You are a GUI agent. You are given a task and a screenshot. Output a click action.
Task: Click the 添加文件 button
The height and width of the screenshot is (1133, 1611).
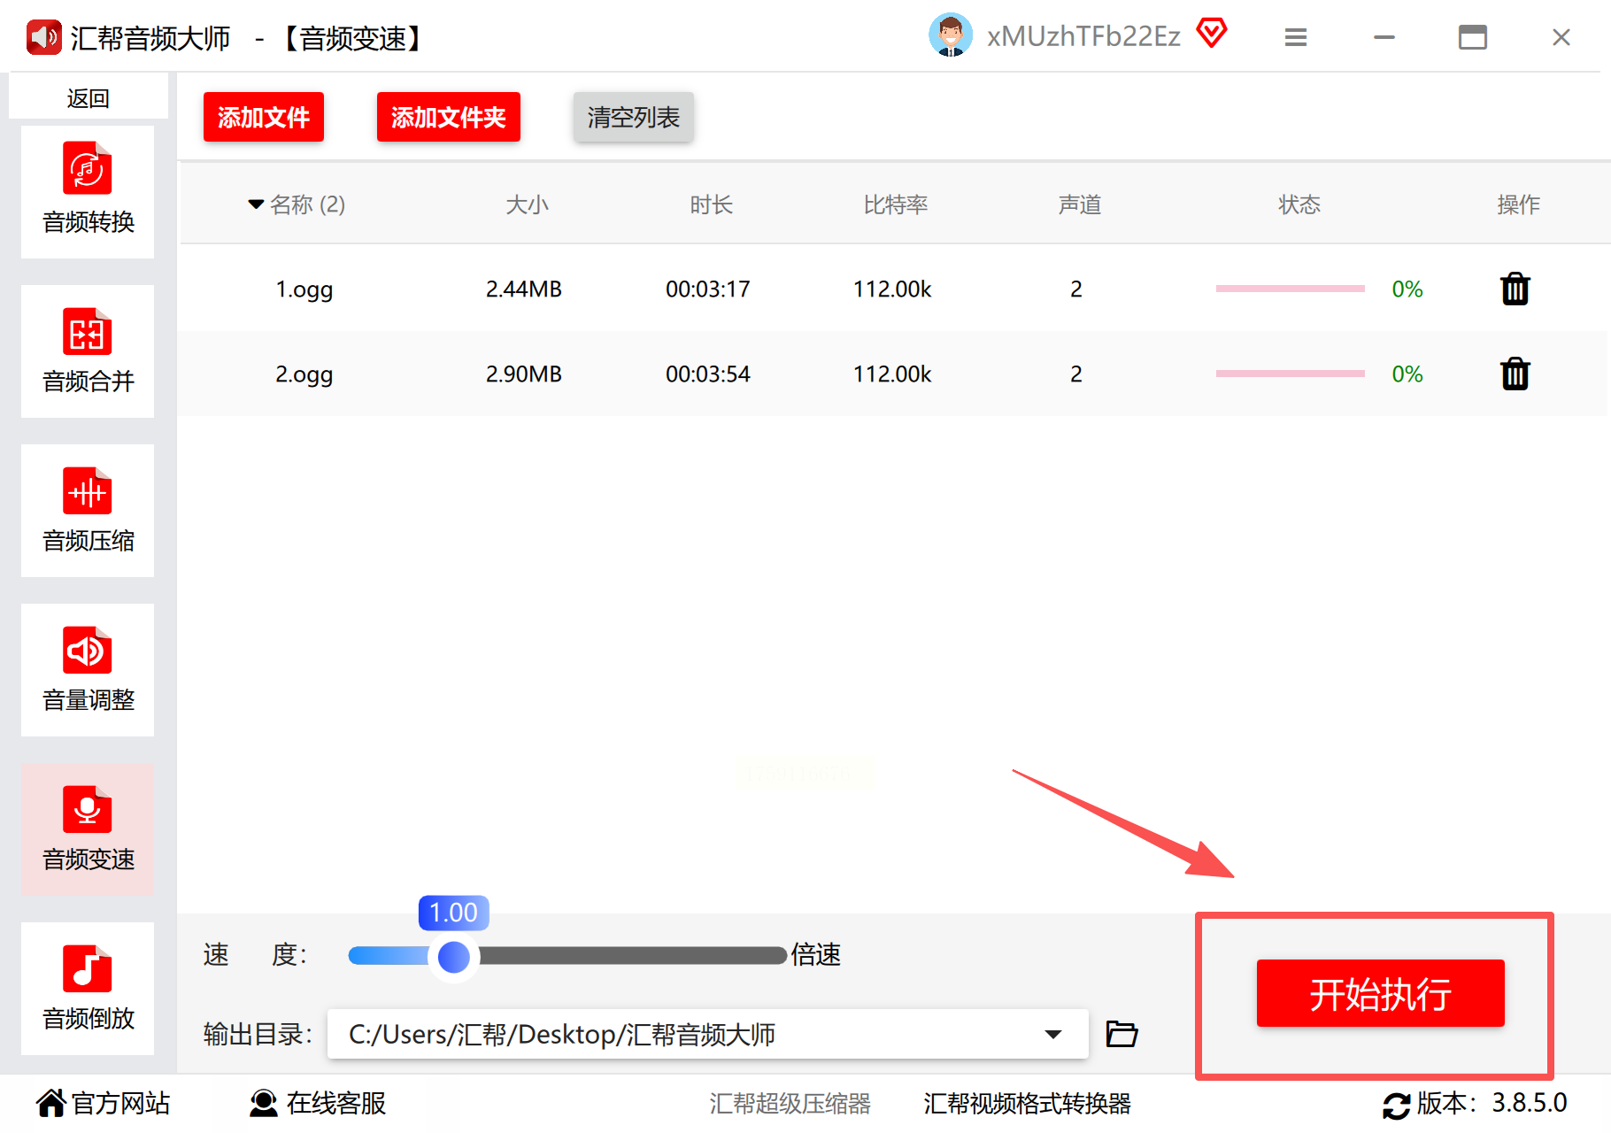pos(264,117)
